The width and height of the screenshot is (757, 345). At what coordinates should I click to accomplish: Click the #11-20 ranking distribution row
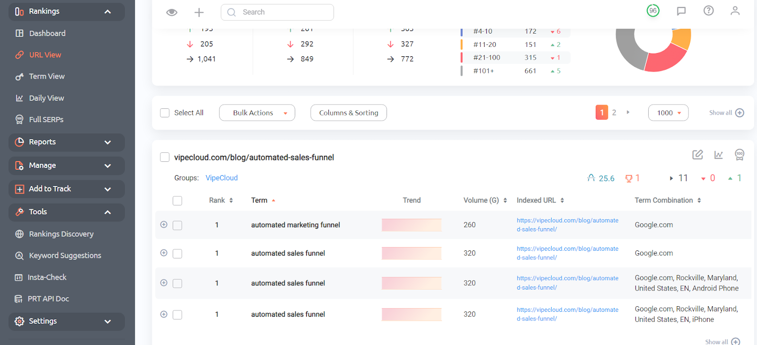[516, 44]
